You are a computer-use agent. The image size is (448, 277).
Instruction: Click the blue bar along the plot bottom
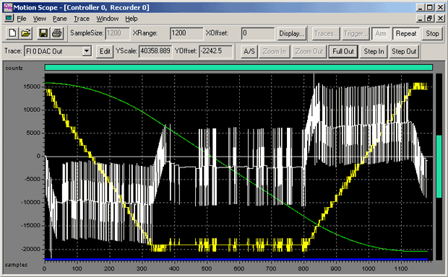click(x=236, y=259)
